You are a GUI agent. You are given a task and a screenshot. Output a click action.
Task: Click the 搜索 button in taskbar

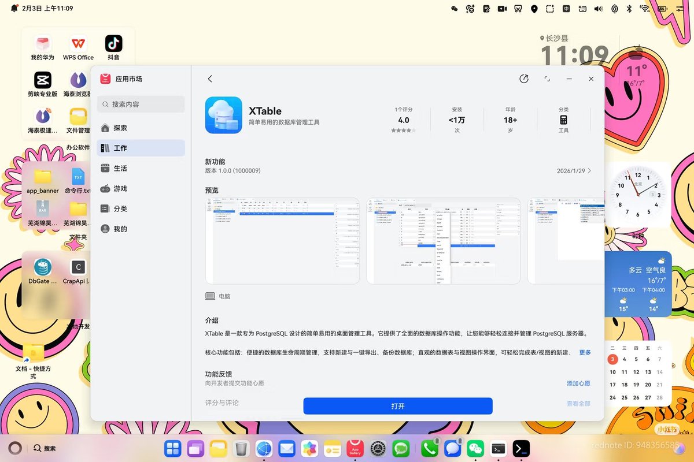[45, 448]
